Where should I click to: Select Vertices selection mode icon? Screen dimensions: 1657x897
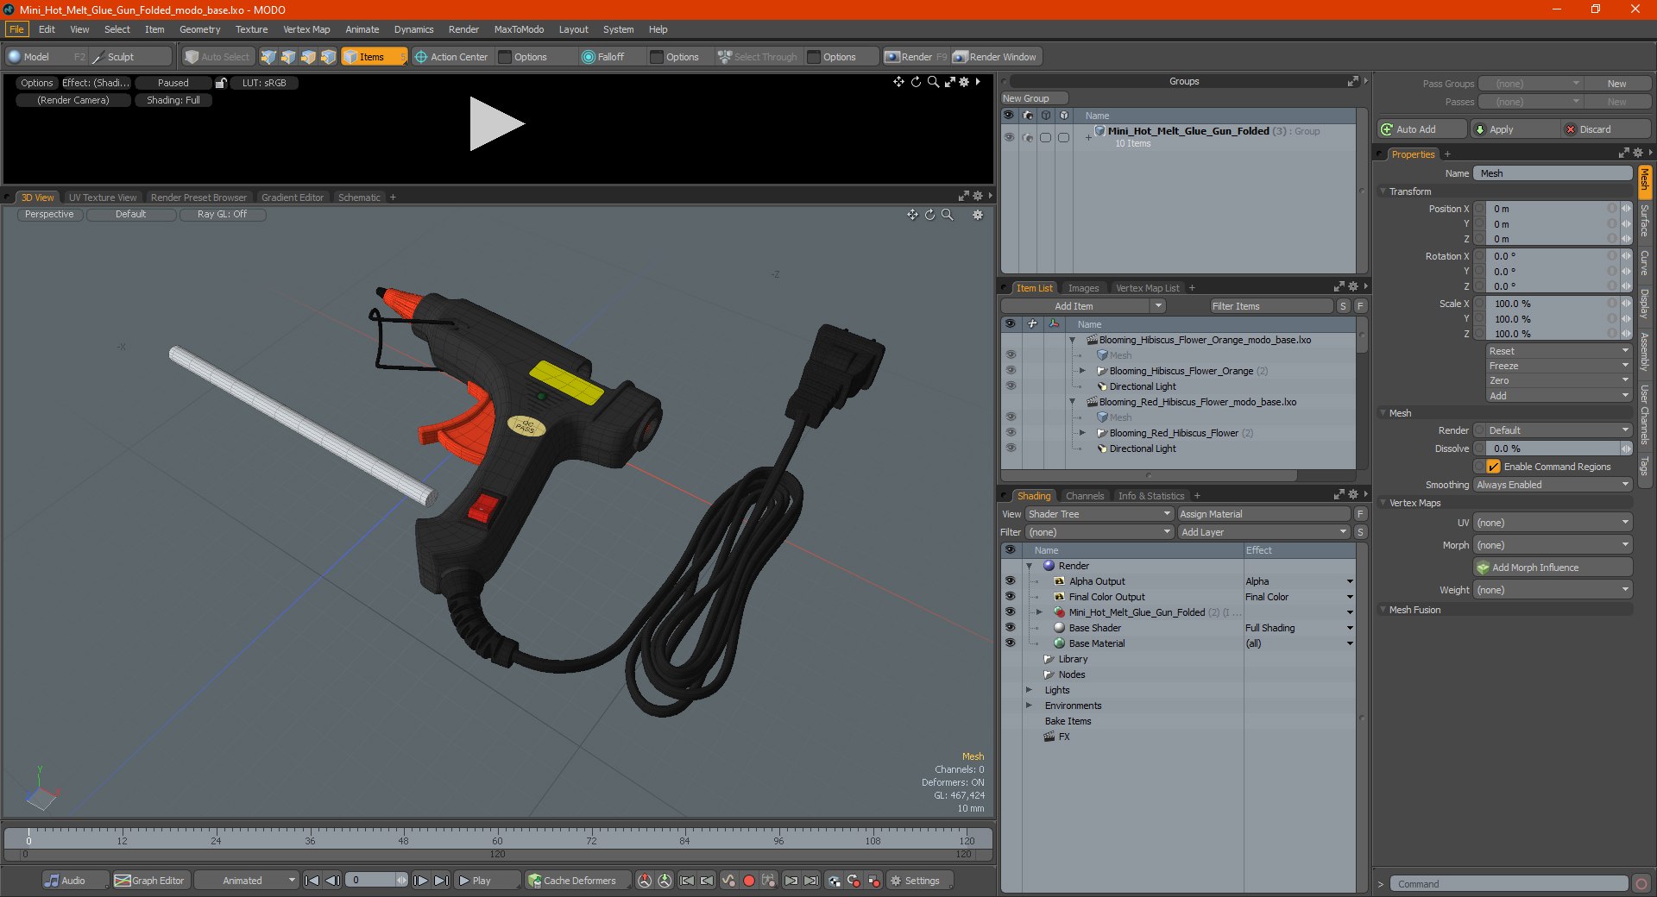point(268,57)
